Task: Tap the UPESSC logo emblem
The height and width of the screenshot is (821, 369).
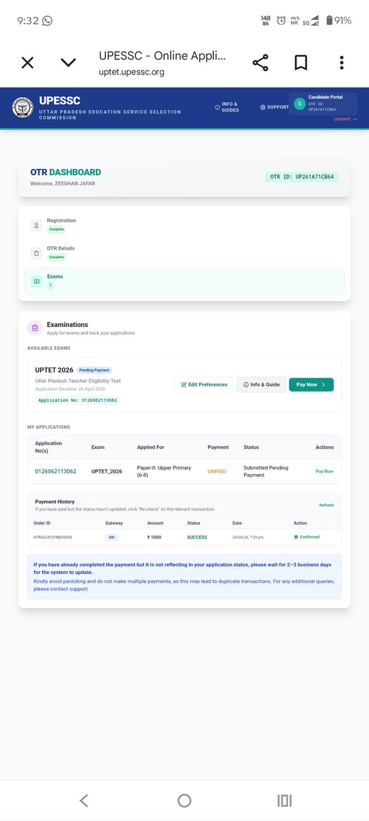Action: (22, 108)
